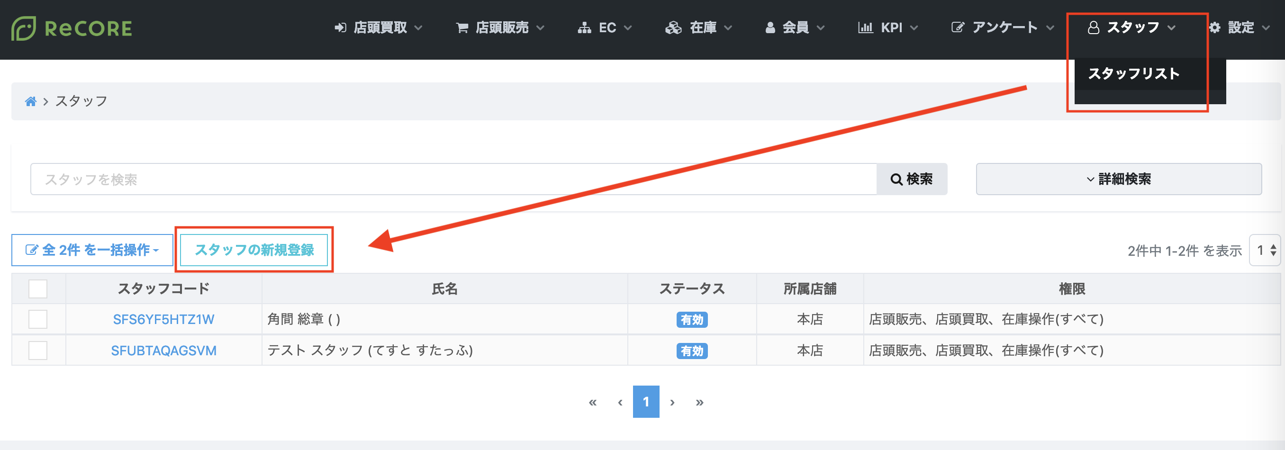Expand the 会員 menu chevron
Viewport: 1285px width, 450px height.
[821, 28]
